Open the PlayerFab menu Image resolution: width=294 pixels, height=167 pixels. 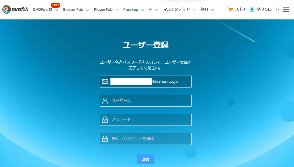coord(103,10)
